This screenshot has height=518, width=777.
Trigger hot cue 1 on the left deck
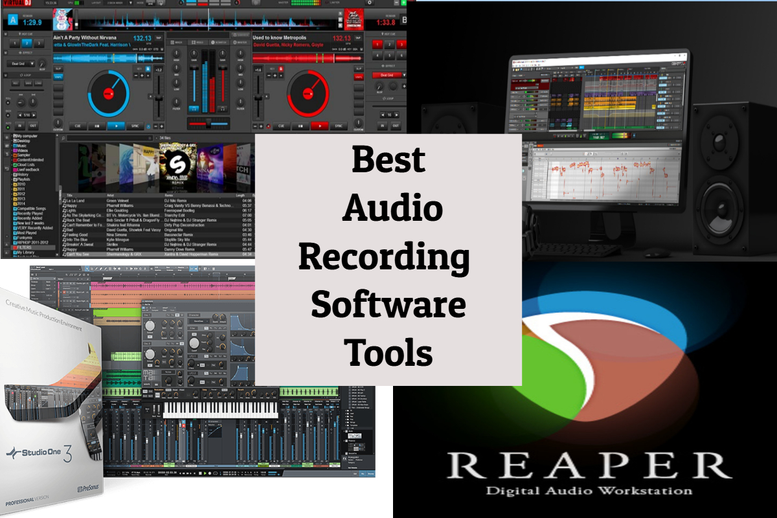pos(15,43)
